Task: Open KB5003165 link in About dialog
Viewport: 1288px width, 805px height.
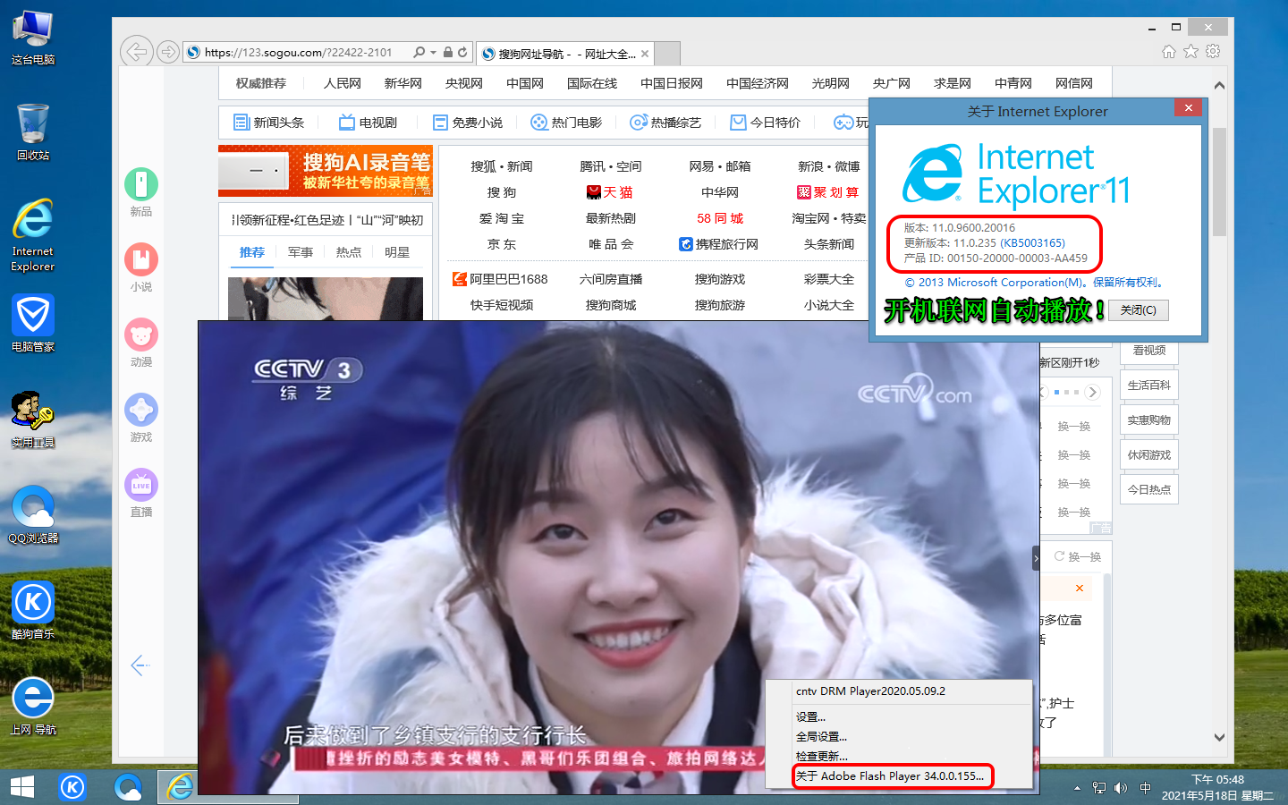Action: [1032, 242]
